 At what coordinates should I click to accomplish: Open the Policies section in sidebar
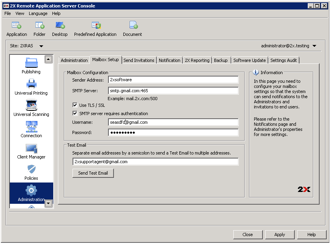(x=31, y=172)
